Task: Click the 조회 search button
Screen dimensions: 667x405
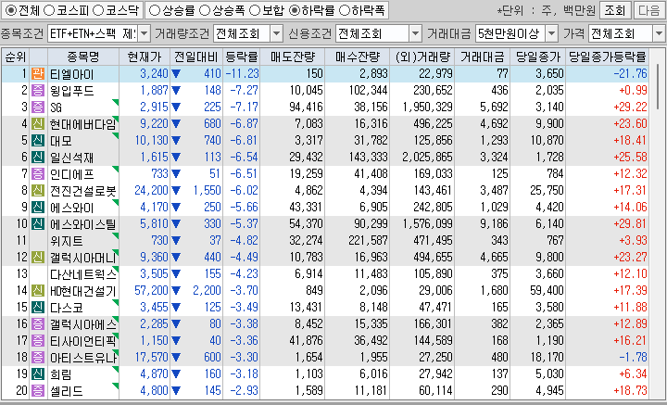Action: [x=615, y=10]
